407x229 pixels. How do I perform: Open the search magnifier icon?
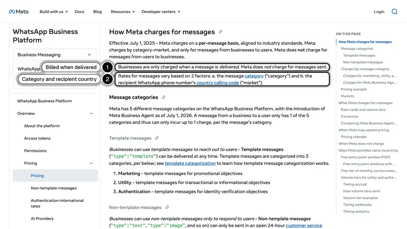tap(394, 12)
